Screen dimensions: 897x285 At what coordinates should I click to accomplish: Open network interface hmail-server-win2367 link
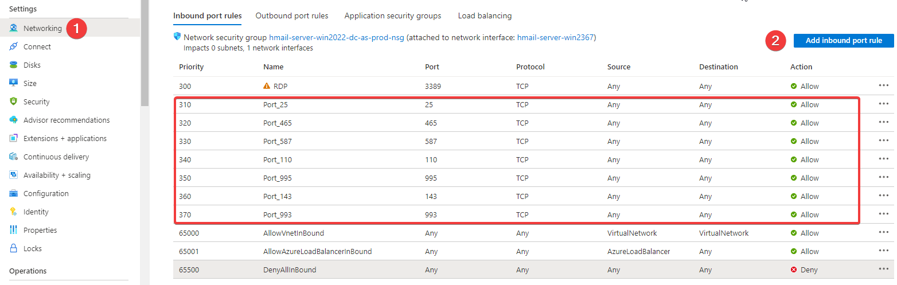[x=555, y=38]
